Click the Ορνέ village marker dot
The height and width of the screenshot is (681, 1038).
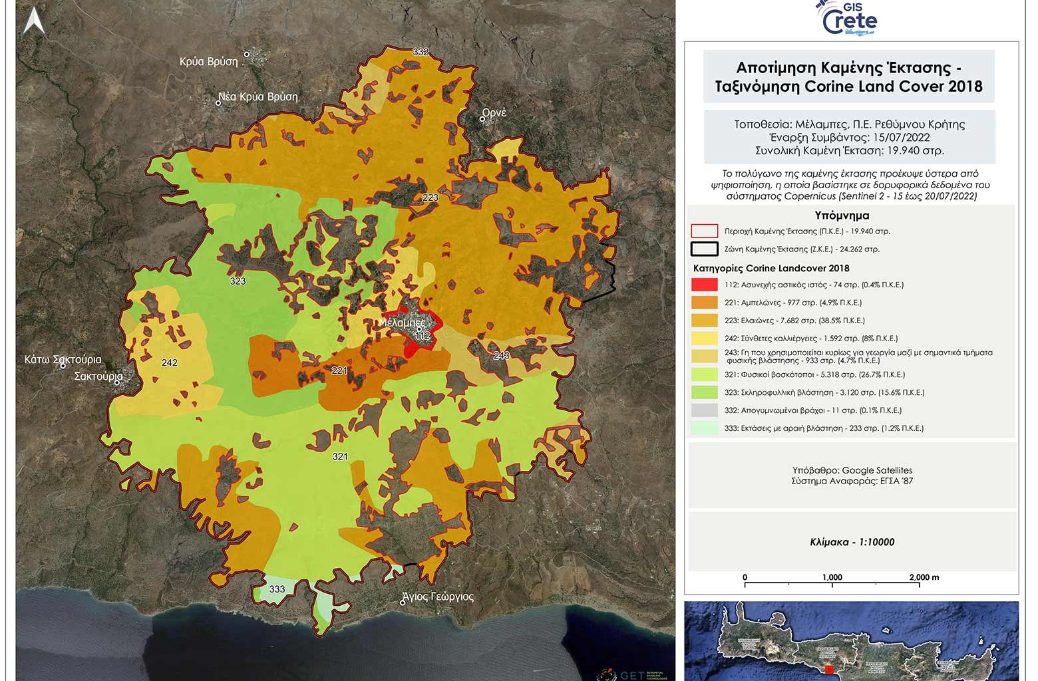pos(482,119)
